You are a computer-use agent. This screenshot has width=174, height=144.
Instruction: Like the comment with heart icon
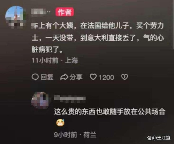point(93,77)
